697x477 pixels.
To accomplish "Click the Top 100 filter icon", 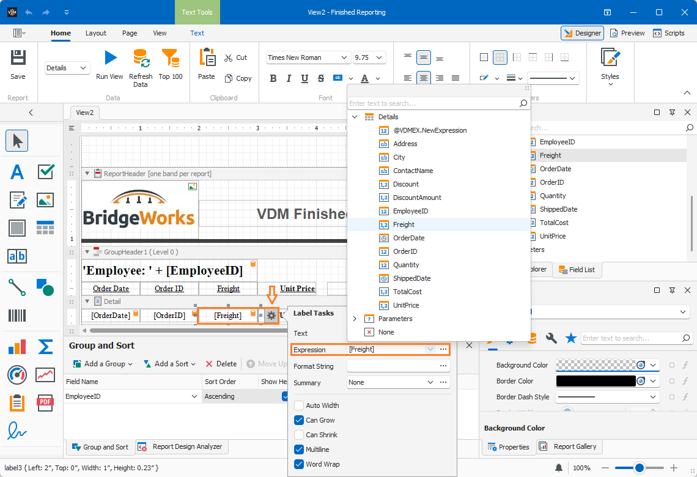I will [x=171, y=58].
